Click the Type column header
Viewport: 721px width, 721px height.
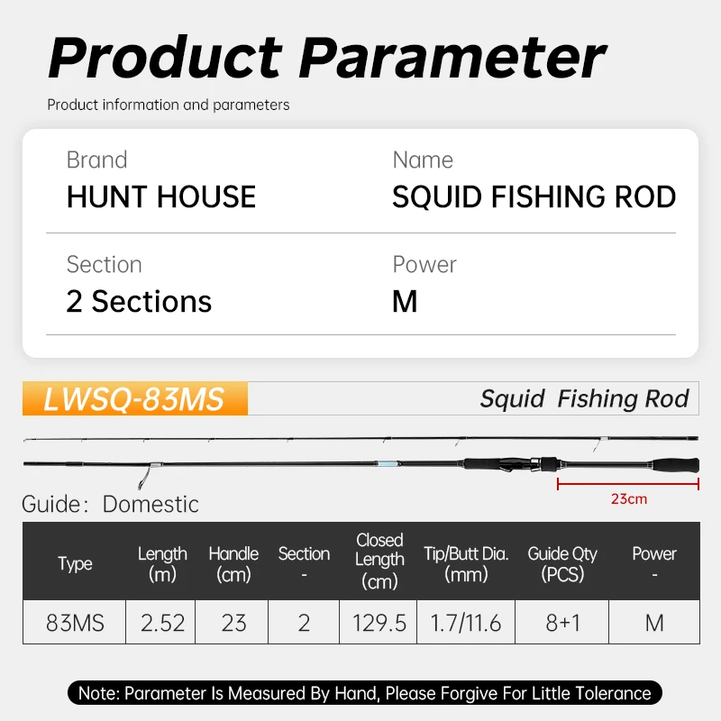point(75,563)
